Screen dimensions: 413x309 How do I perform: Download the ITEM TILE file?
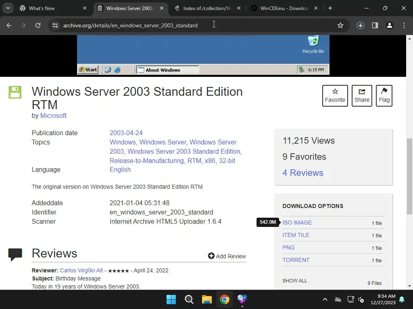[x=296, y=235]
